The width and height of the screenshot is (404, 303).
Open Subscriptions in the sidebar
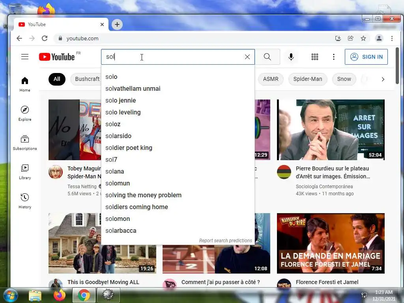pos(25,143)
